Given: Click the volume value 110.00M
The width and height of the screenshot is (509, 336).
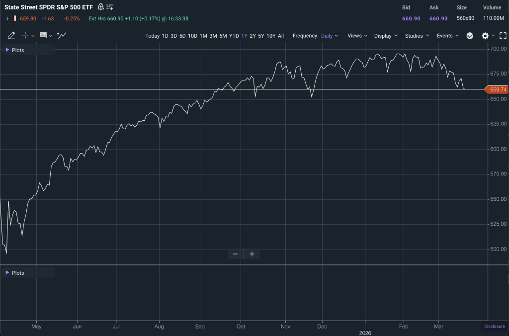Looking at the screenshot, I should (494, 18).
